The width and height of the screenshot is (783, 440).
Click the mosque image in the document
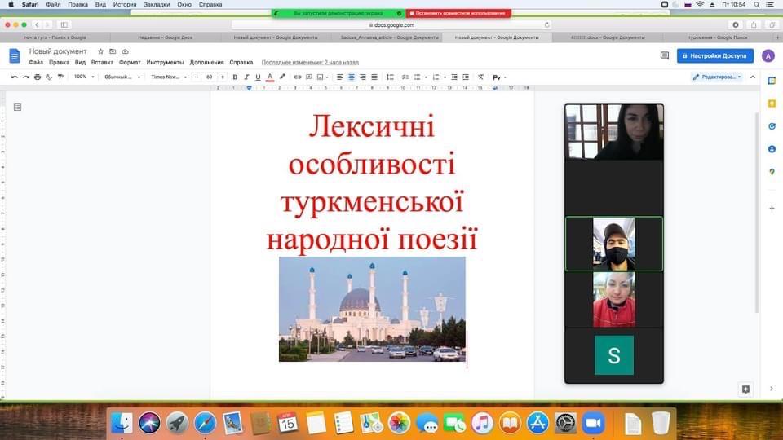372,309
